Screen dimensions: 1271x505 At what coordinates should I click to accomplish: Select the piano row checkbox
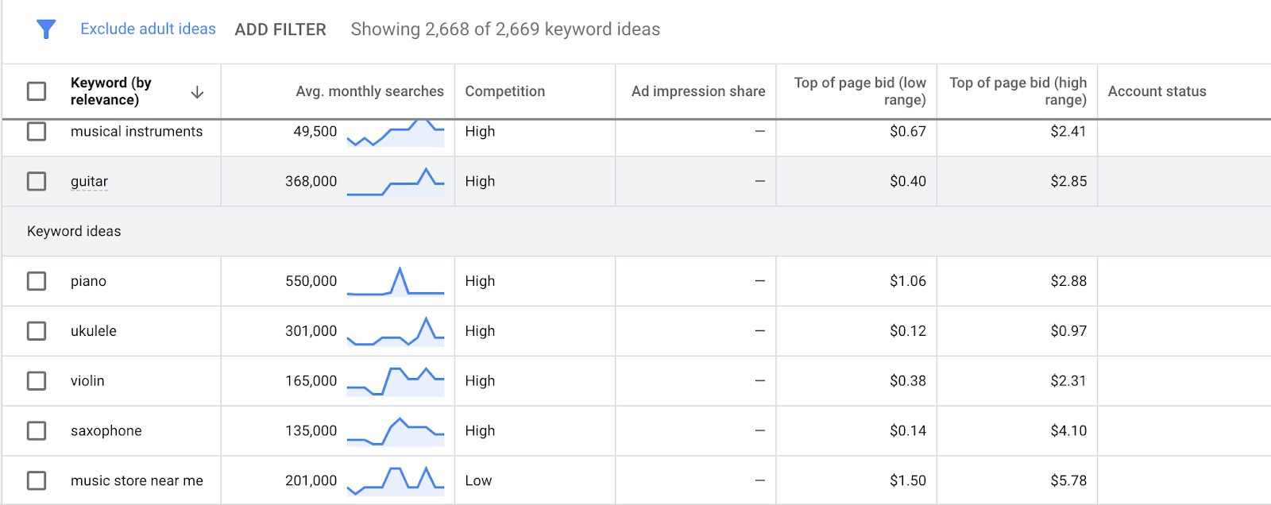point(37,281)
